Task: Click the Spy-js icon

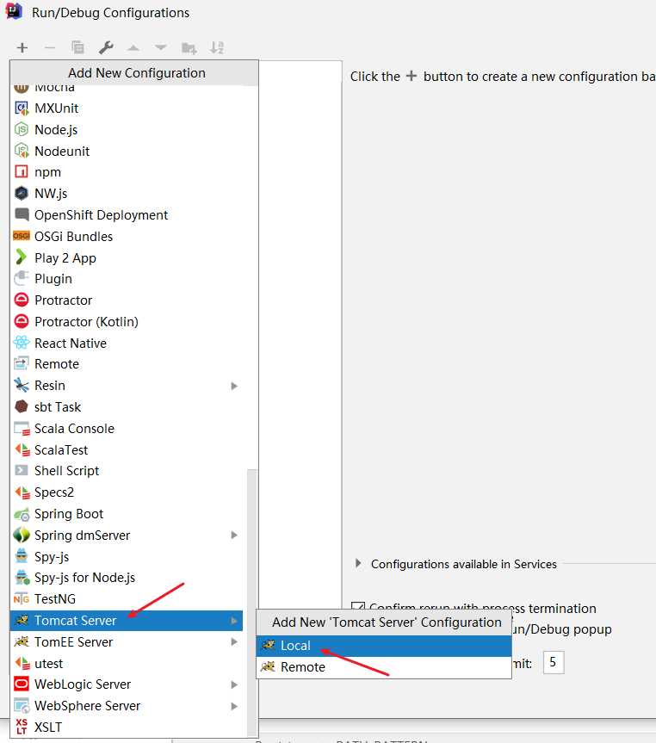Action: pos(22,556)
